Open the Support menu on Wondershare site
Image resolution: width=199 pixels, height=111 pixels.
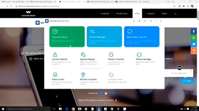pos(151,14)
